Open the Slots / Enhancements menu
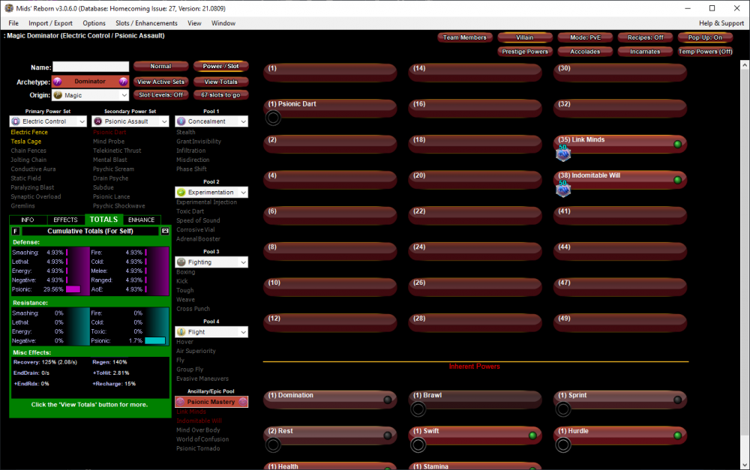Screen dimensions: 750x470 coord(146,23)
